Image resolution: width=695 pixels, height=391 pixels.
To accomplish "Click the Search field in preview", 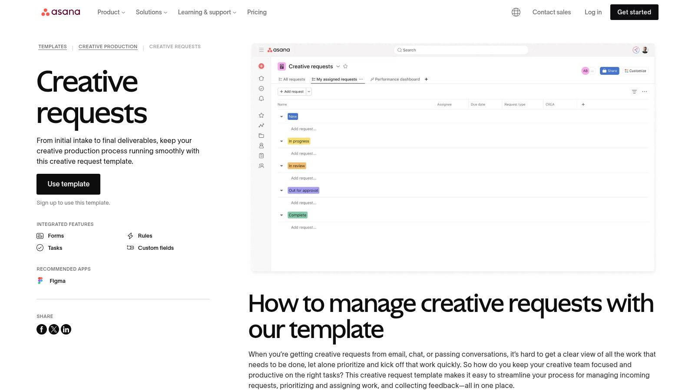I will [460, 50].
